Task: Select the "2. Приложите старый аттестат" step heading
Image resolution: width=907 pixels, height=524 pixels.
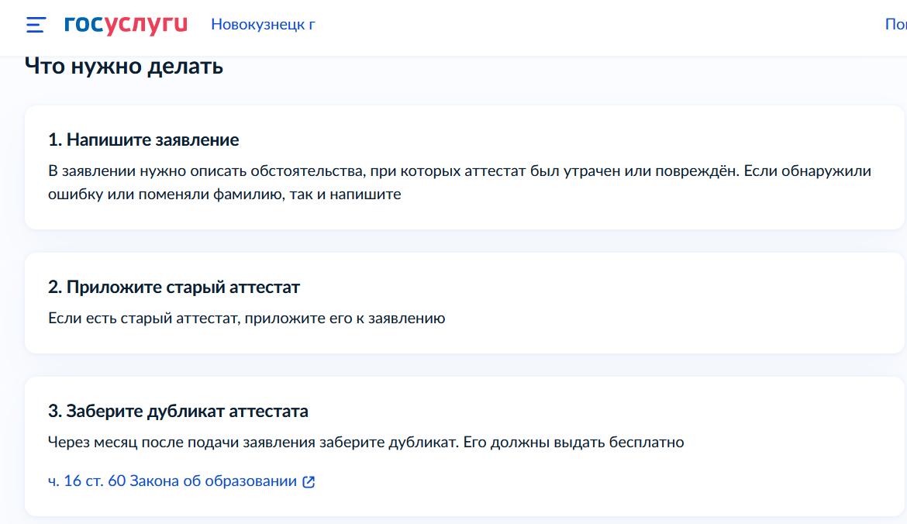Action: 174,288
